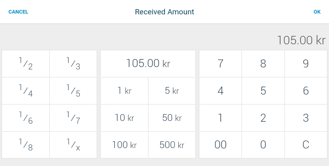Image resolution: width=329 pixels, height=166 pixels.
Task: Tap the 50 kr note button
Action: pos(172,118)
